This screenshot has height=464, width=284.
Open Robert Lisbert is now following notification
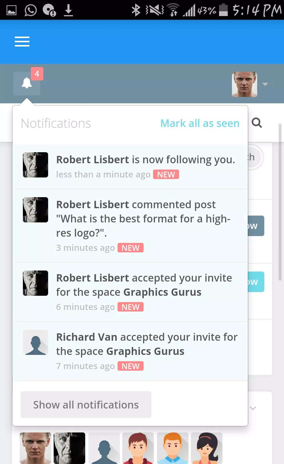pyautogui.click(x=130, y=167)
